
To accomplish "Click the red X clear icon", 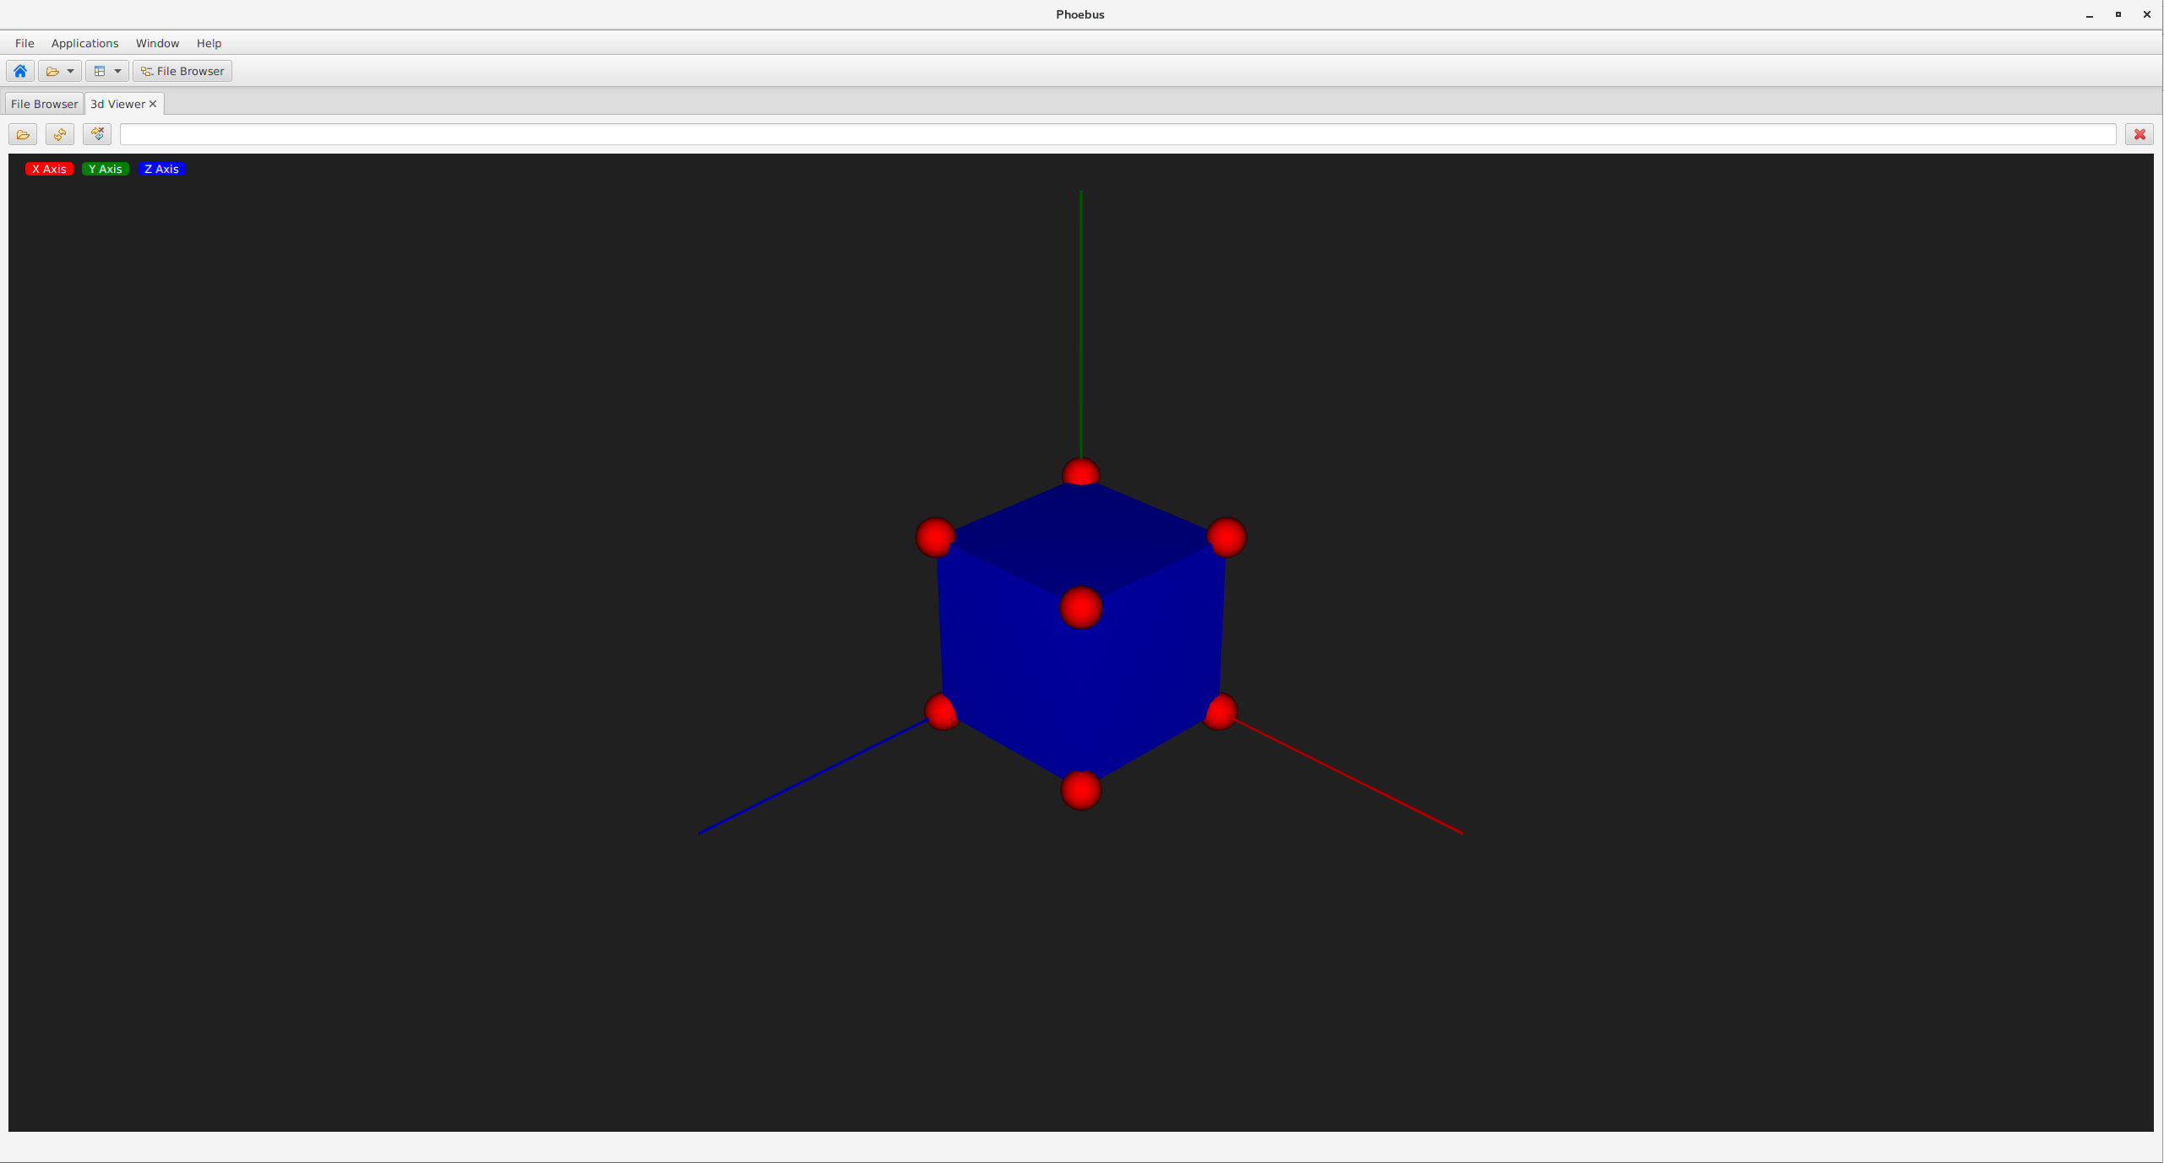I will [x=2140, y=134].
